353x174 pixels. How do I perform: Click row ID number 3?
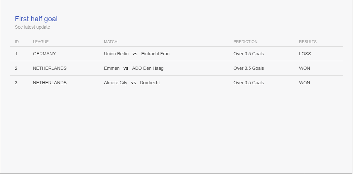(16, 83)
